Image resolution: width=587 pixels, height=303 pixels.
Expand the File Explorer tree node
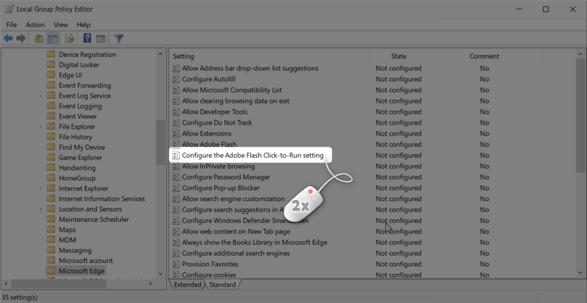tap(41, 127)
